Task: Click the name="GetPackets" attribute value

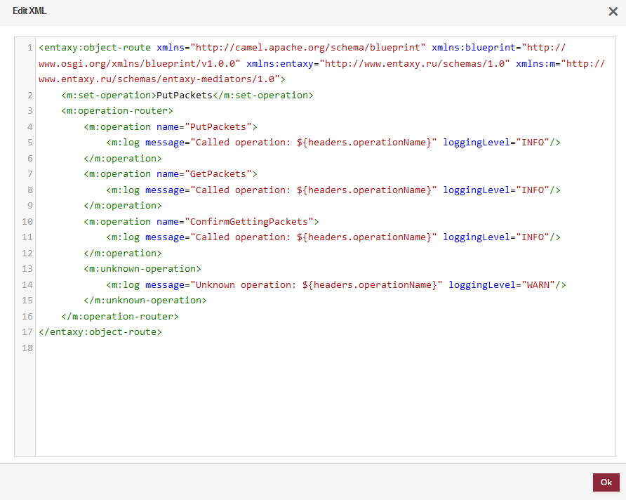Action: (218, 173)
